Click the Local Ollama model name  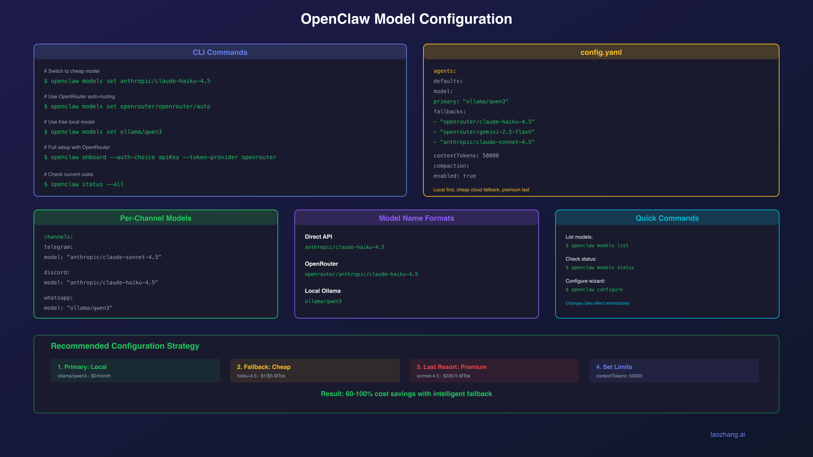[x=323, y=301]
